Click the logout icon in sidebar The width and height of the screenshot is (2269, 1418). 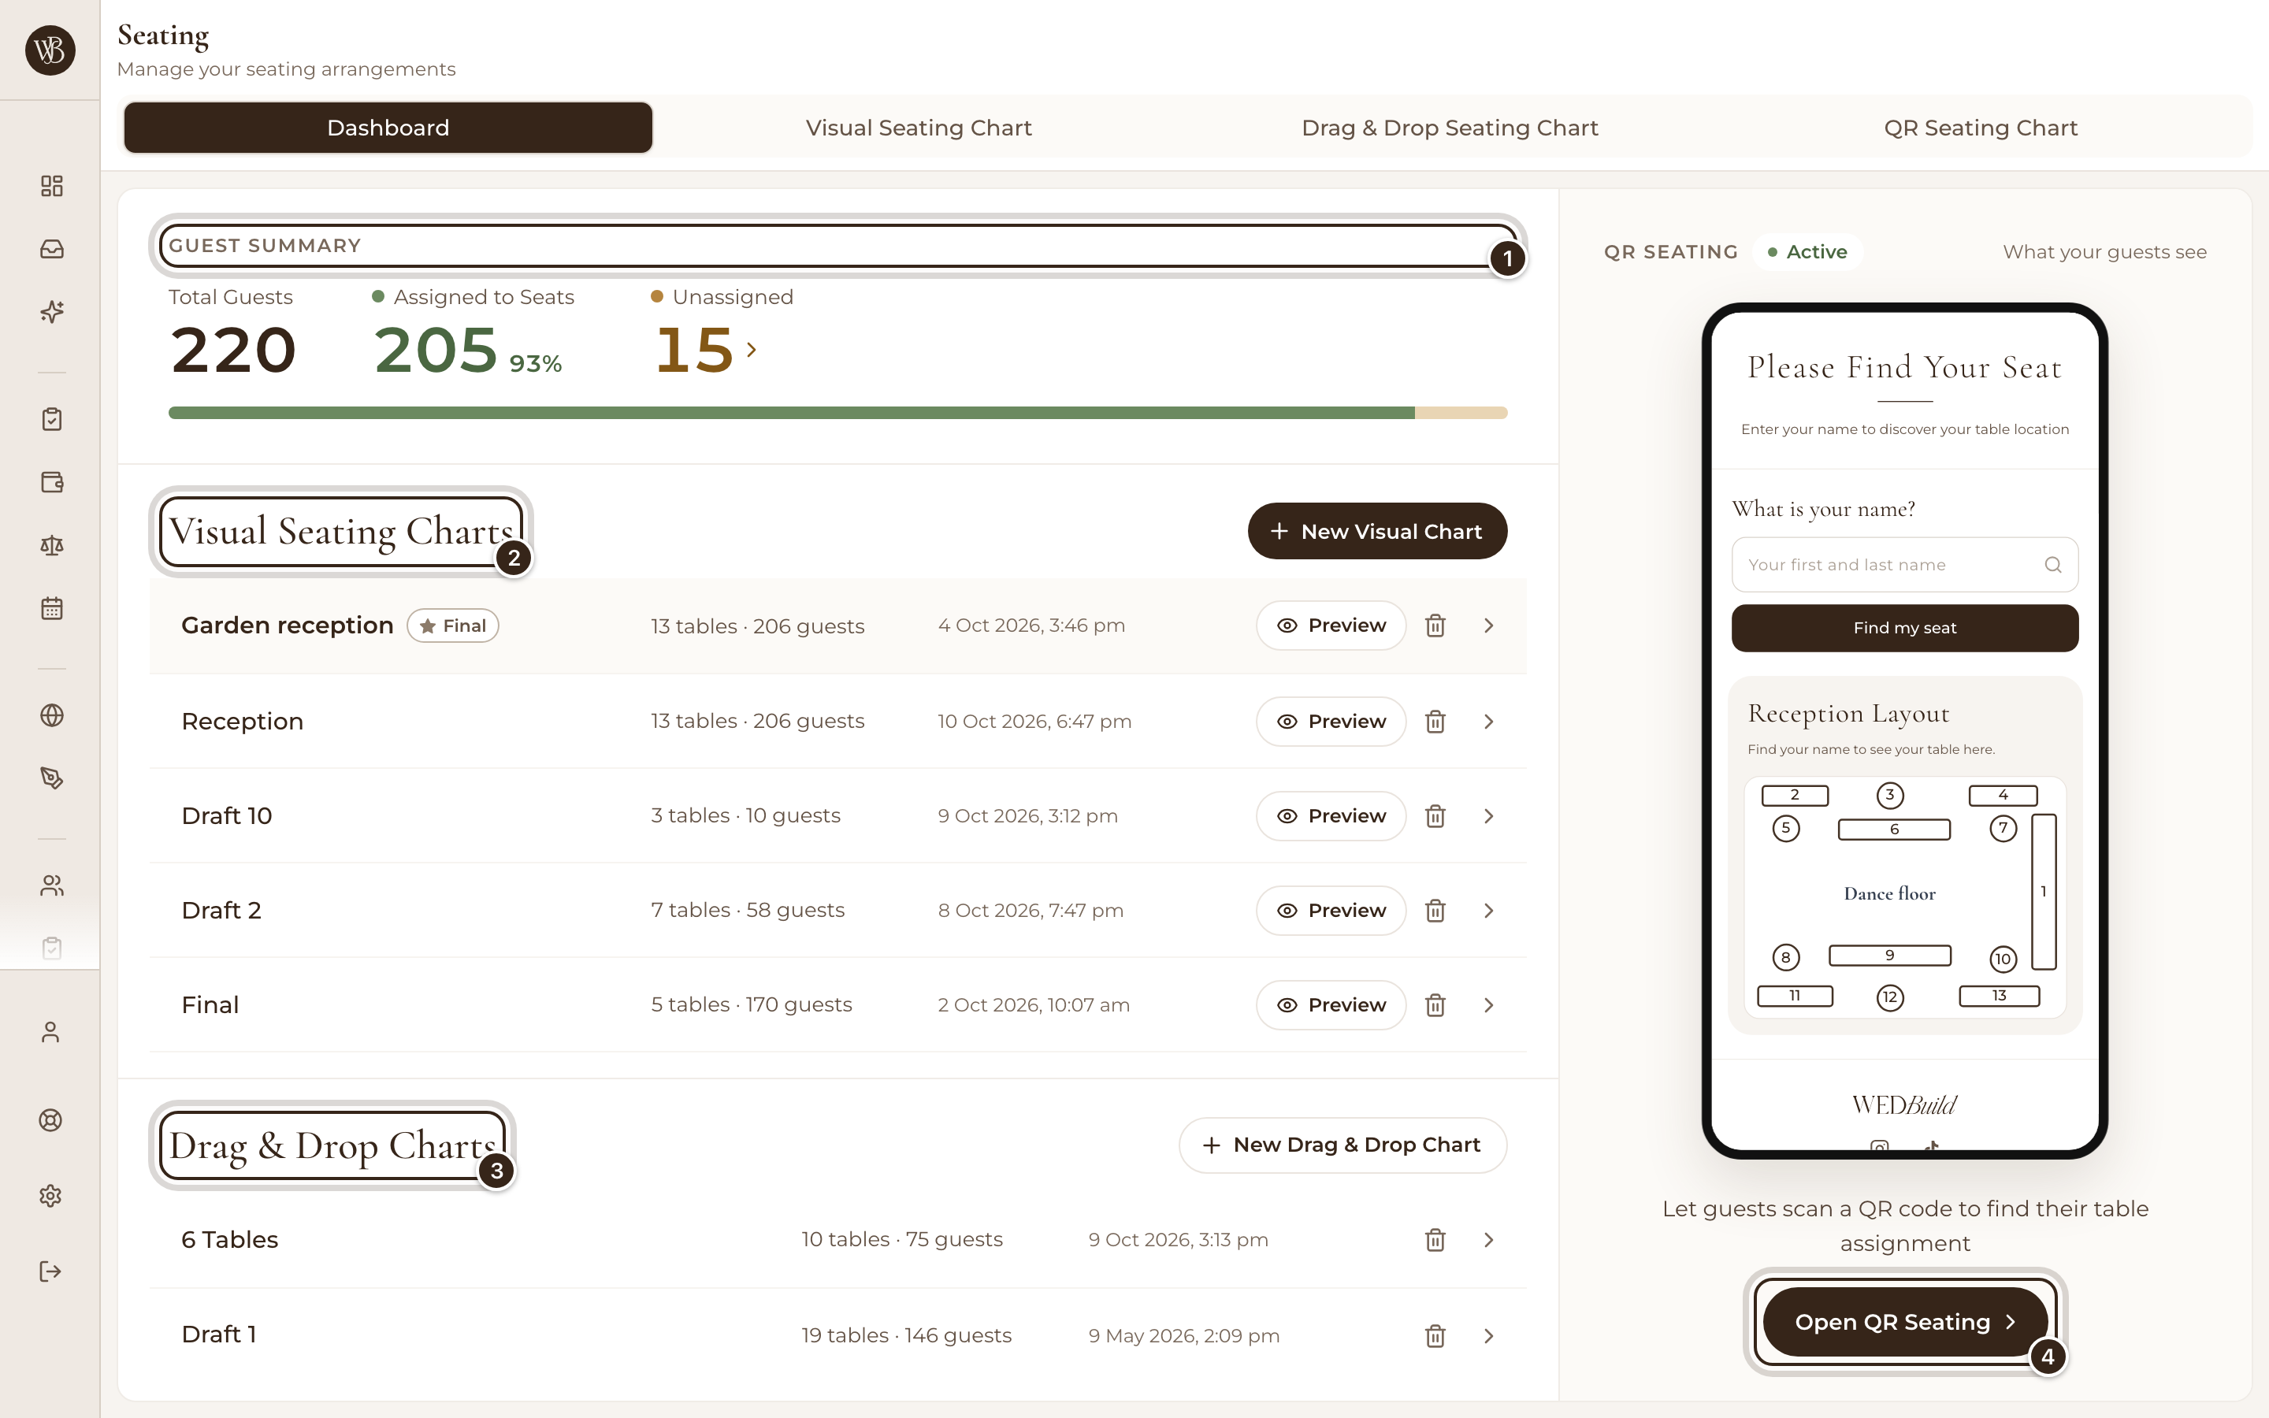50,1271
